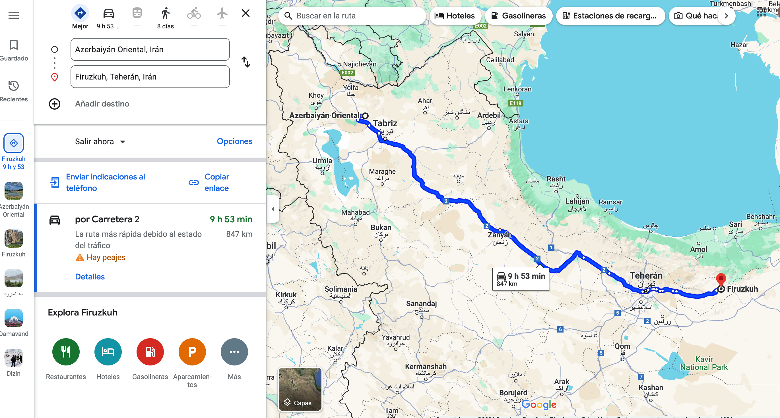
Task: Open the Capas layers thumbnail
Action: point(300,389)
